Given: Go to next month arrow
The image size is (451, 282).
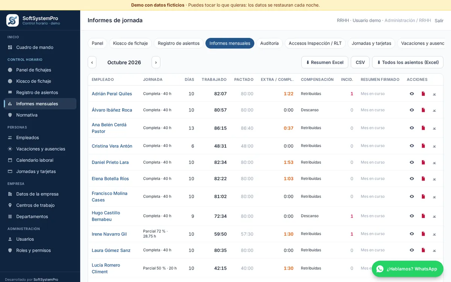Looking at the screenshot, I should click(x=156, y=62).
